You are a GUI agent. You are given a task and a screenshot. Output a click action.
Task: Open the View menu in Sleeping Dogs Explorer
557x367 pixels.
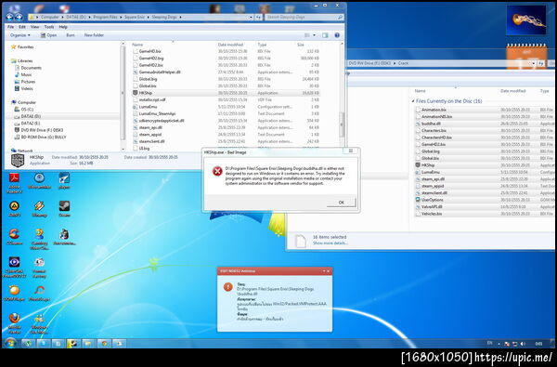[x=35, y=27]
